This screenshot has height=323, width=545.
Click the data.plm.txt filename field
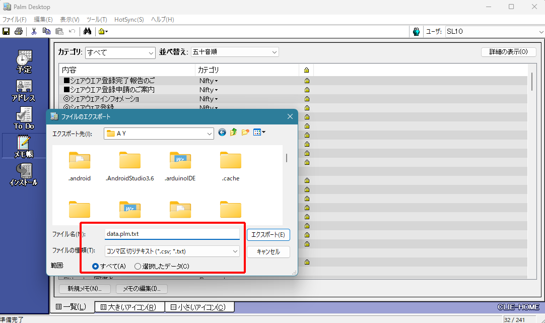[172, 234]
